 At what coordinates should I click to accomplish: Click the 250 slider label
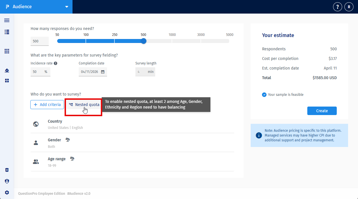(x=114, y=35)
